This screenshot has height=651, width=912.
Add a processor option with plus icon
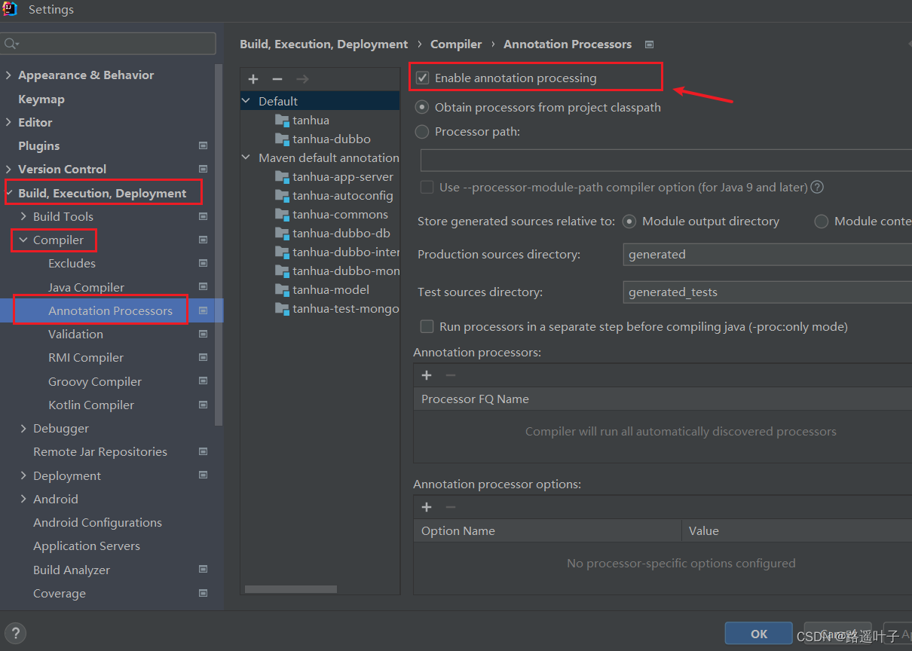click(427, 507)
